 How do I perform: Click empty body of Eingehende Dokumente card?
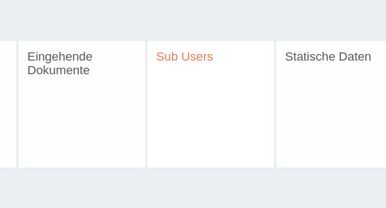point(82,121)
